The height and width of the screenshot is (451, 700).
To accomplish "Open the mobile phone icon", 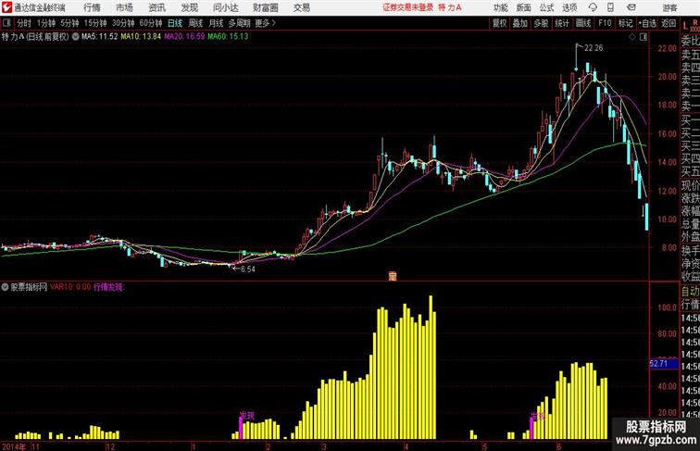I will [611, 7].
